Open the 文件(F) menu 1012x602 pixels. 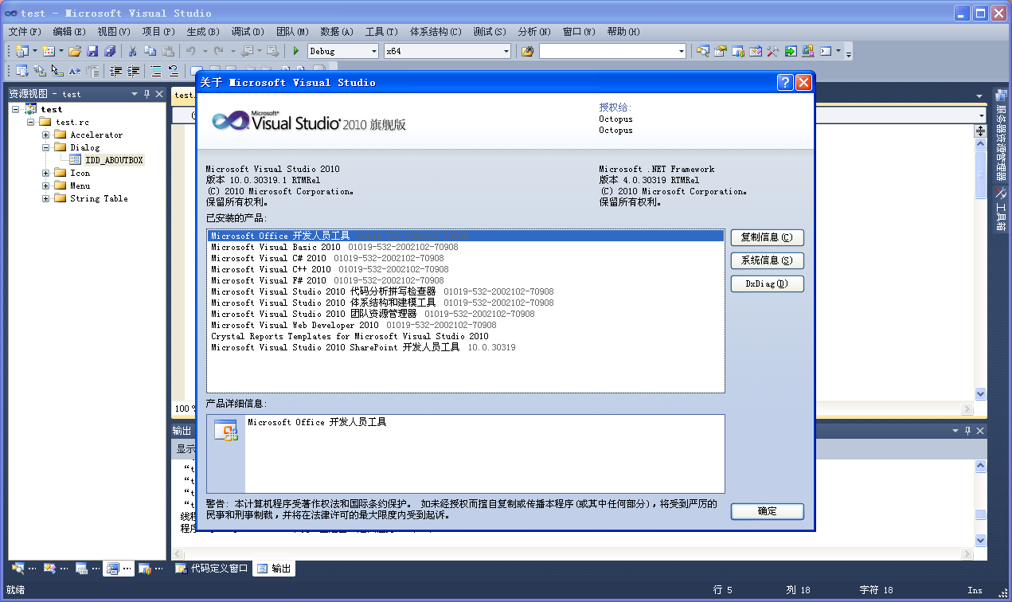tap(25, 32)
